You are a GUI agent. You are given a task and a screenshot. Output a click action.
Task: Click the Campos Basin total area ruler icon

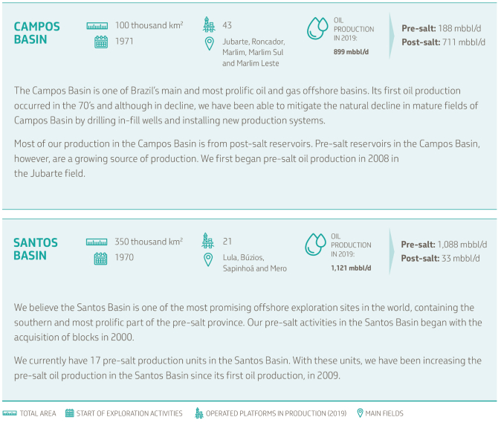click(97, 26)
